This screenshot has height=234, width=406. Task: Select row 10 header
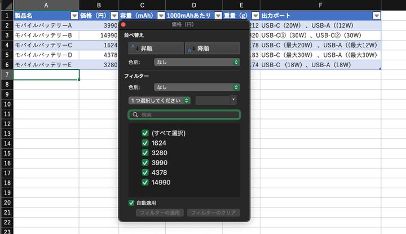click(6, 104)
